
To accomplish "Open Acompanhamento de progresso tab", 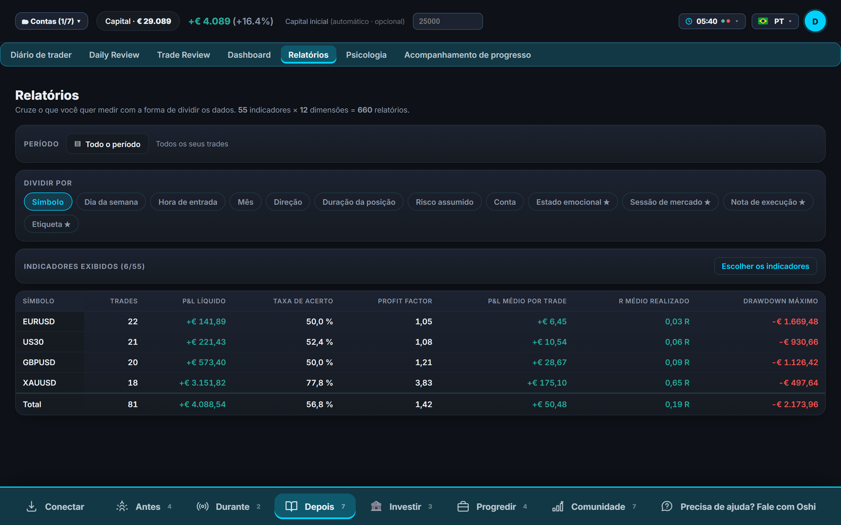I will 467,55.
